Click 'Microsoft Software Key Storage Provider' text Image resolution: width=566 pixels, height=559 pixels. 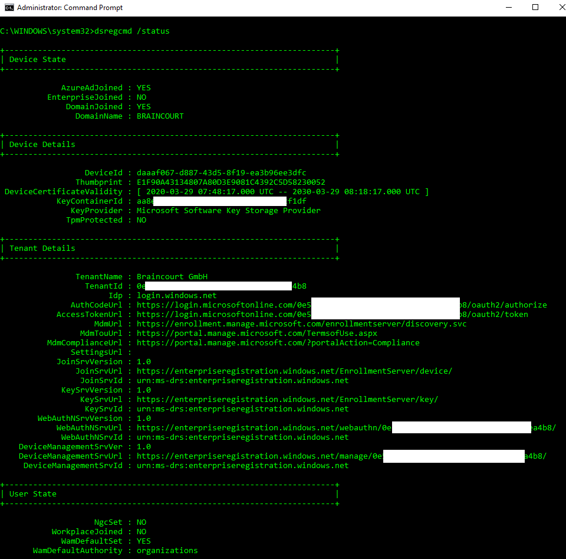229,210
